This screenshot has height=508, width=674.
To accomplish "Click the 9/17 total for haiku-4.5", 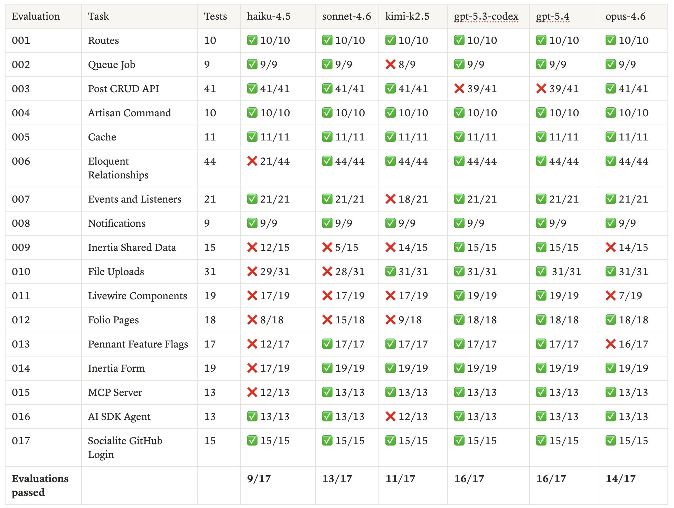I will tap(259, 479).
